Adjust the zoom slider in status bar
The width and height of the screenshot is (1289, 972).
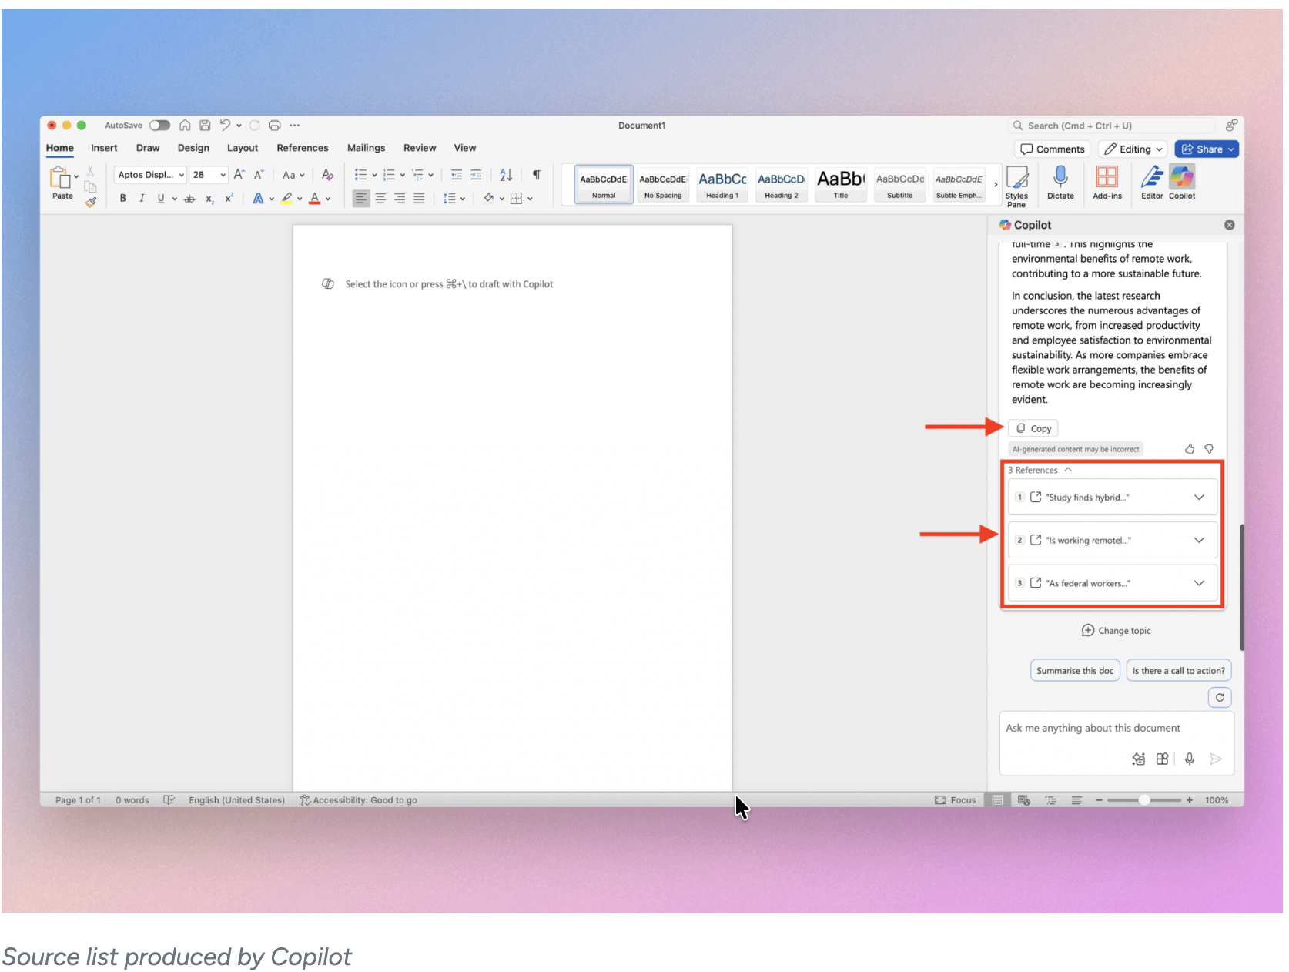tap(1145, 799)
